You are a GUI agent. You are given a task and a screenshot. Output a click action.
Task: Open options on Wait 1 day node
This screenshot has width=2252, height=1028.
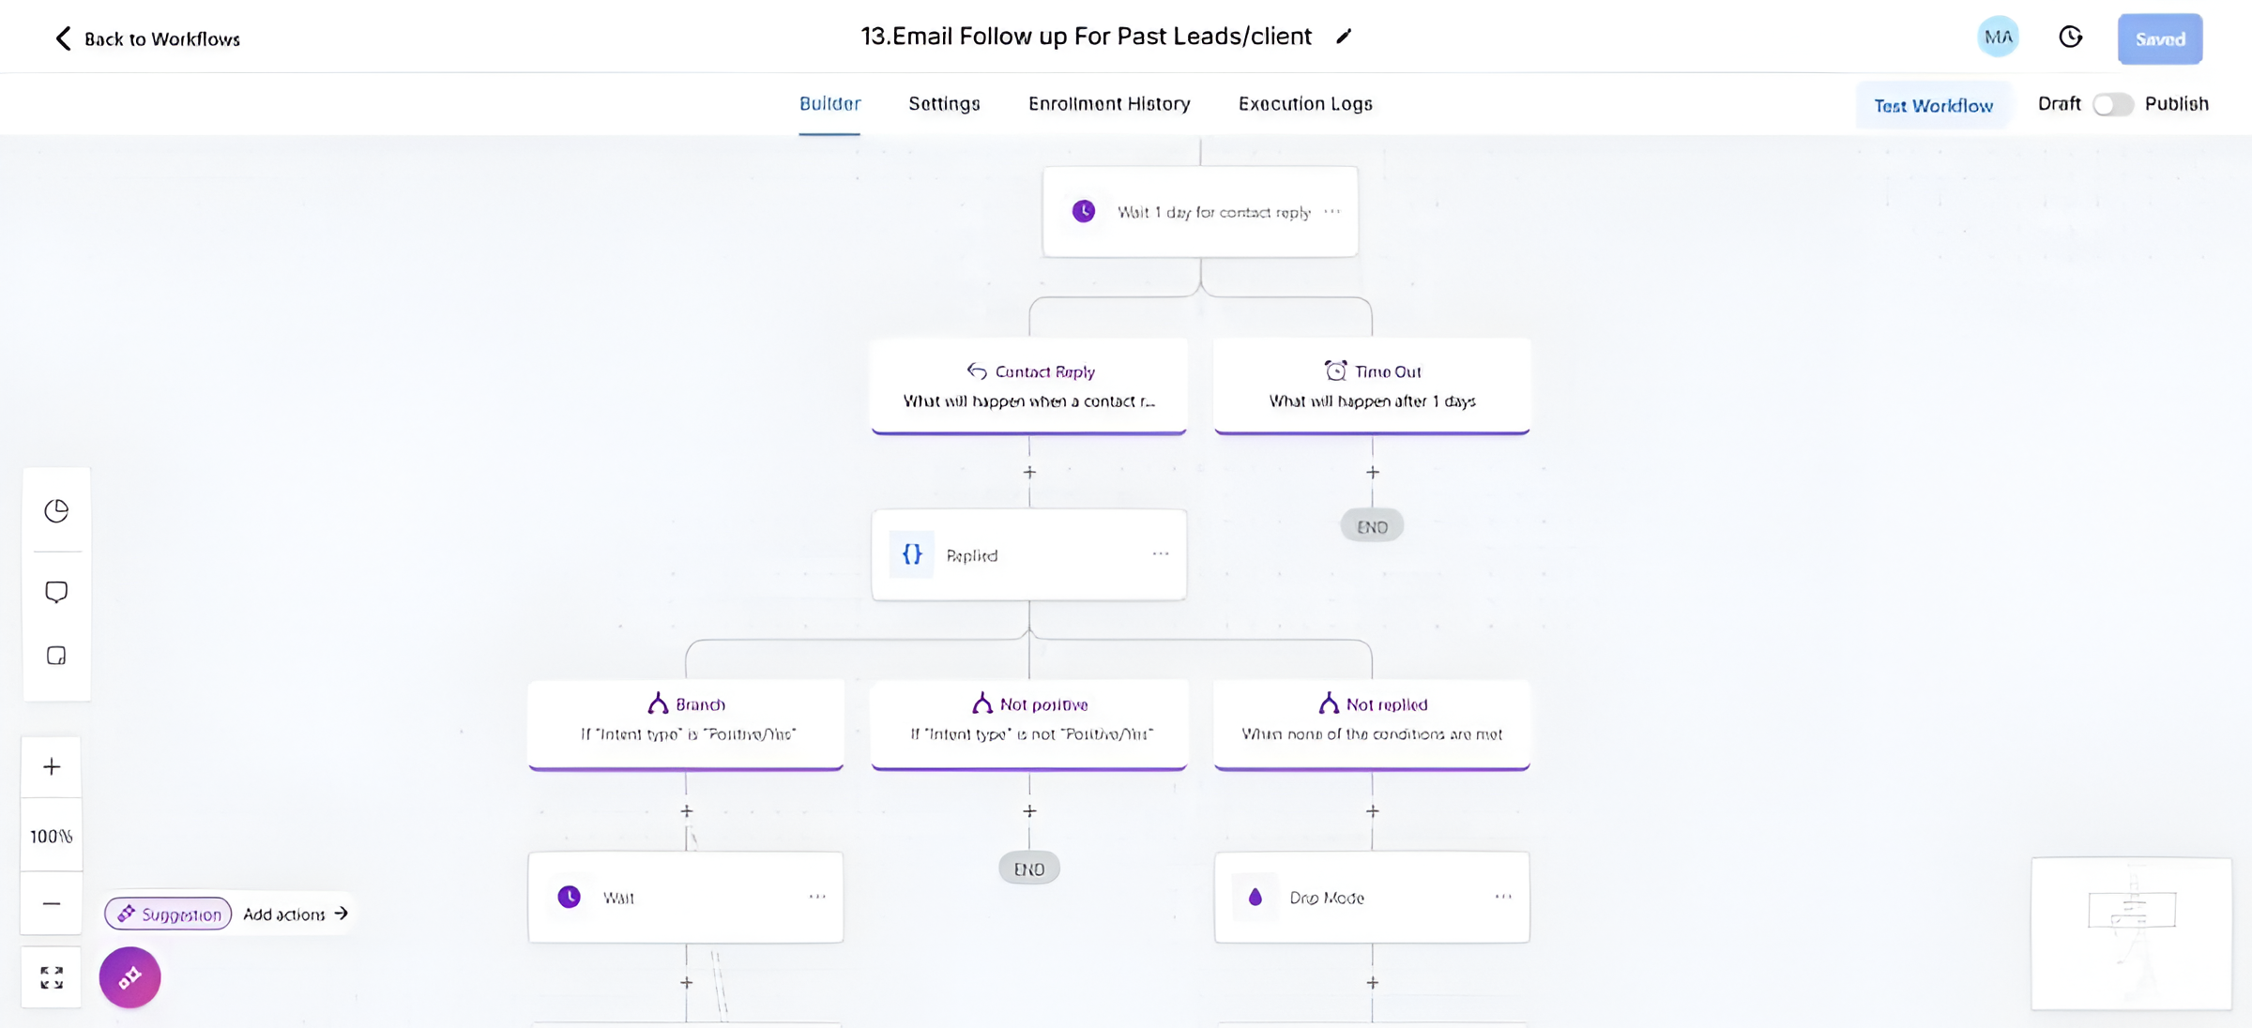click(1332, 212)
